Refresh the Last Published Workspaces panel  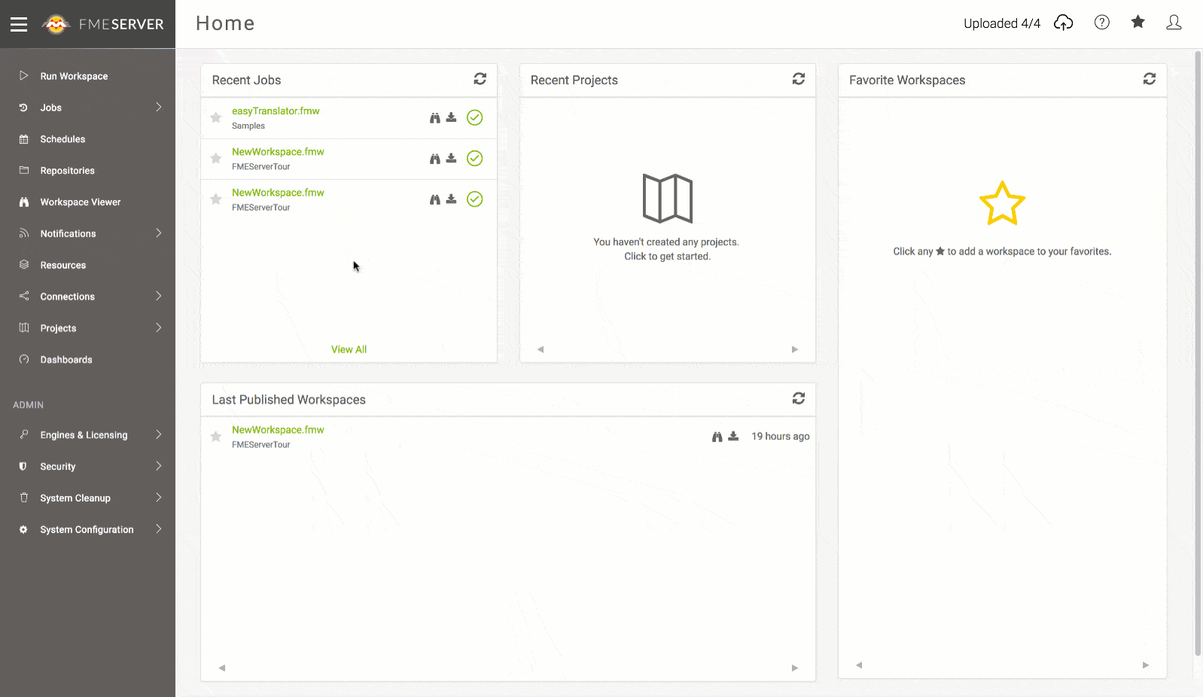799,399
